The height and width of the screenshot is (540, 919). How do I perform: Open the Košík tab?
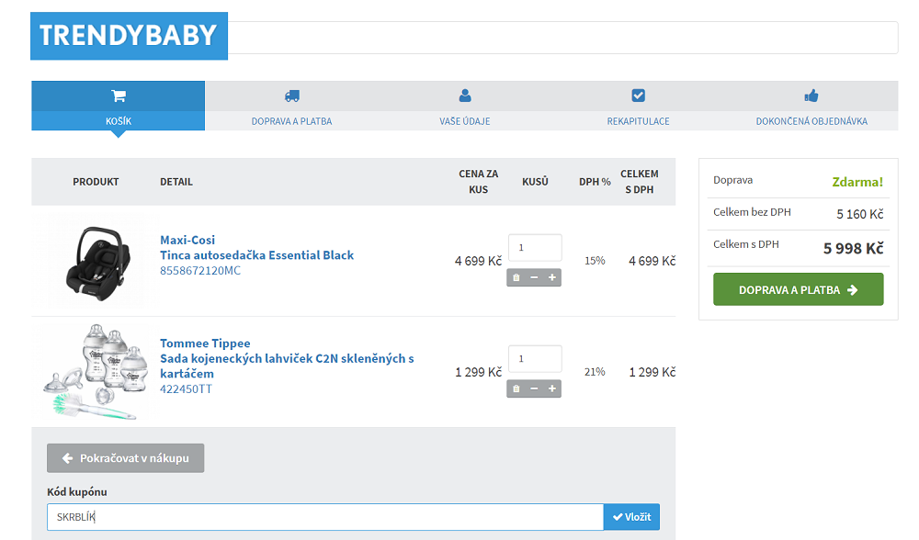[x=119, y=106]
